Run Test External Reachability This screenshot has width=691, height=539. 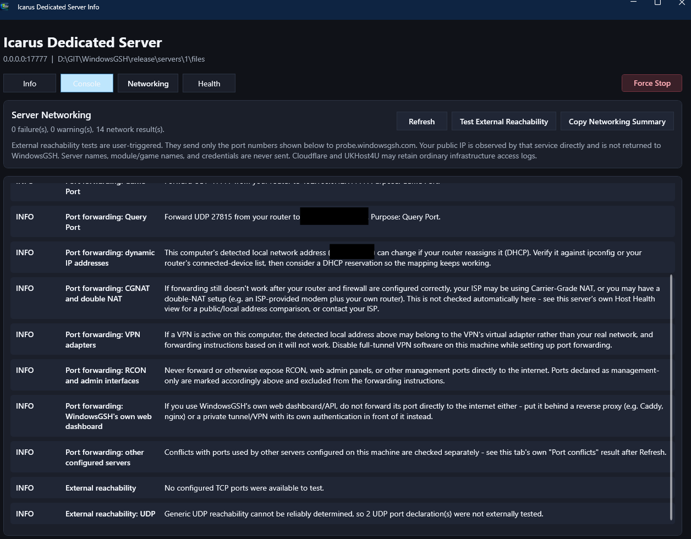(504, 122)
